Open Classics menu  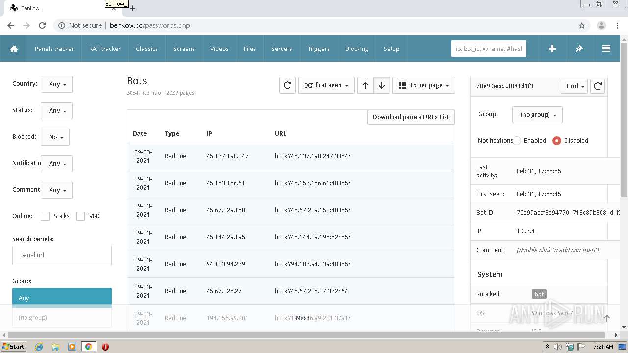[x=147, y=49]
